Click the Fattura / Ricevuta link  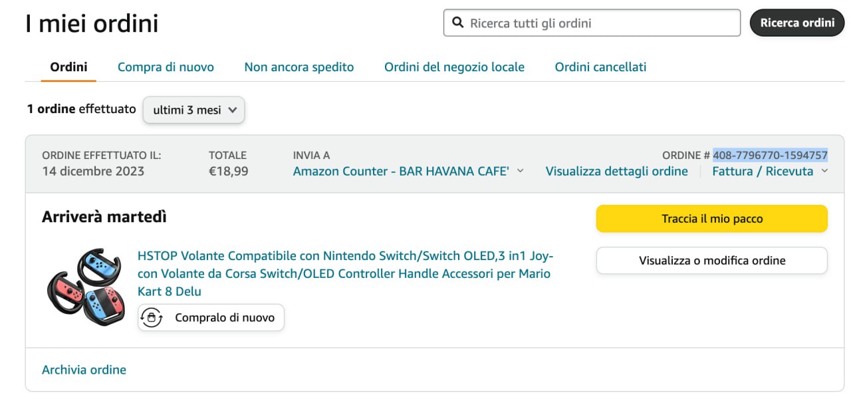tap(762, 171)
